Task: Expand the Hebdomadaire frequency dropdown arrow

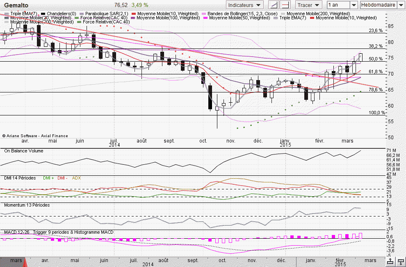Action: pyautogui.click(x=400, y=5)
